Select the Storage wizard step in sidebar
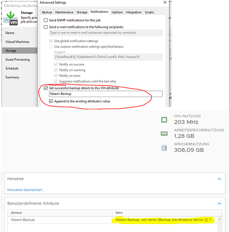 (20, 51)
